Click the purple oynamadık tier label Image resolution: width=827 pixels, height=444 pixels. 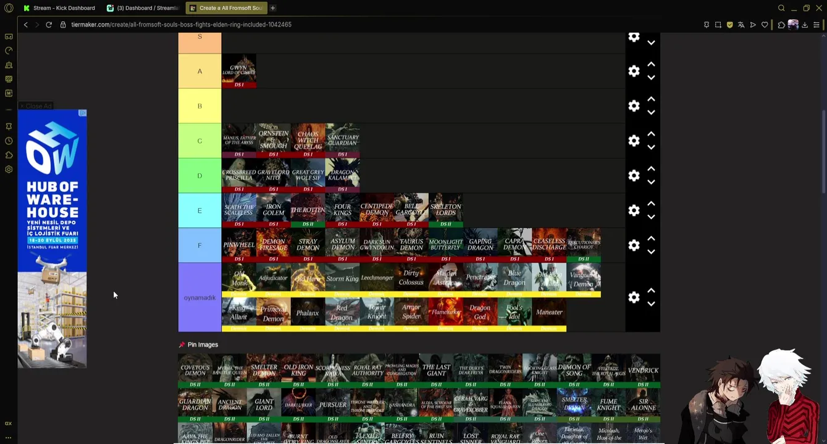[x=199, y=297]
